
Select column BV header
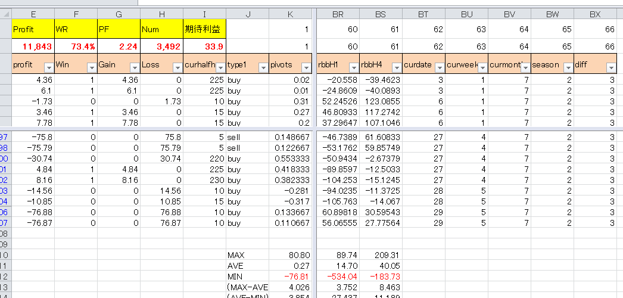pyautogui.click(x=509, y=14)
